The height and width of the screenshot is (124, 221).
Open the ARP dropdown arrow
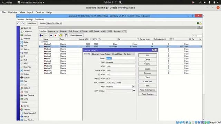pos(134,86)
